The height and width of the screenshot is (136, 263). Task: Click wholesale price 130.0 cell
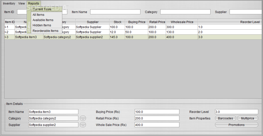pyautogui.click(x=182, y=32)
